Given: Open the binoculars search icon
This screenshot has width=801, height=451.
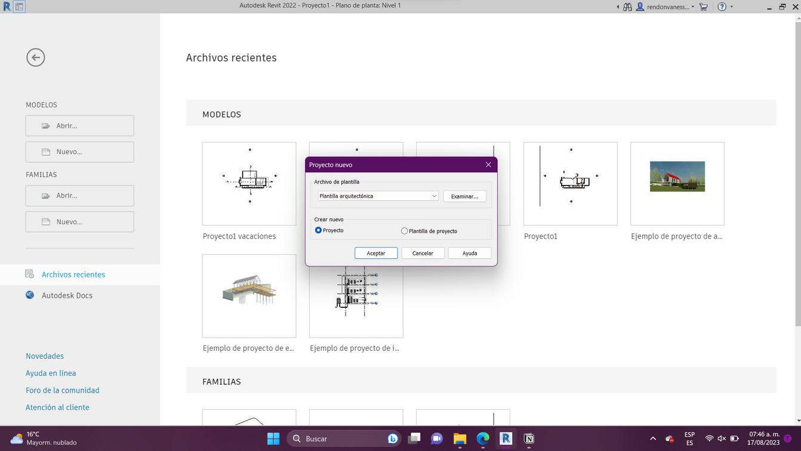Looking at the screenshot, I should point(627,7).
